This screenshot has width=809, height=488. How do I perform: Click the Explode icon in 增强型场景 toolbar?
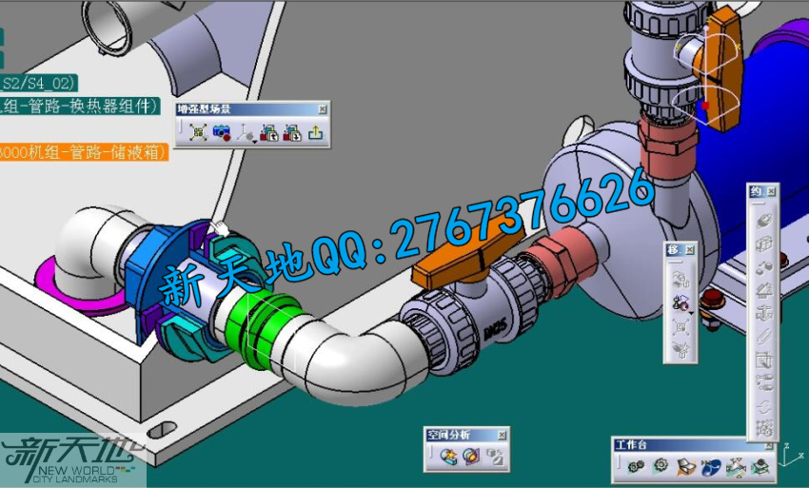(x=198, y=132)
